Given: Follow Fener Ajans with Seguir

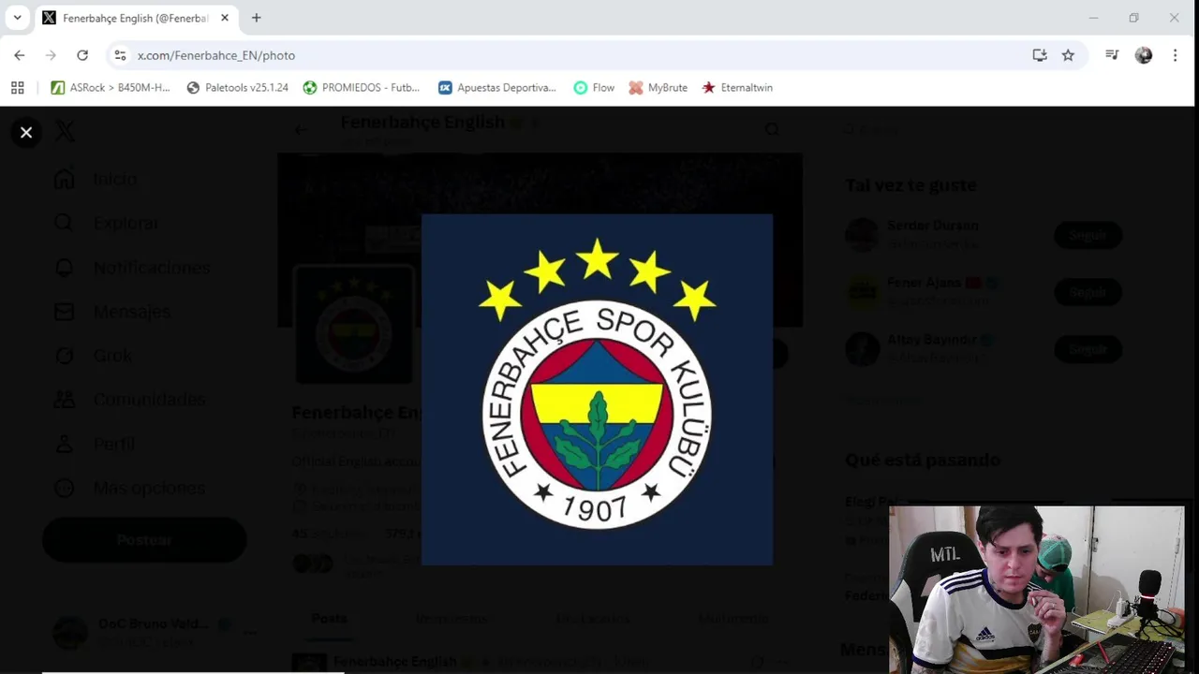Looking at the screenshot, I should pyautogui.click(x=1088, y=292).
